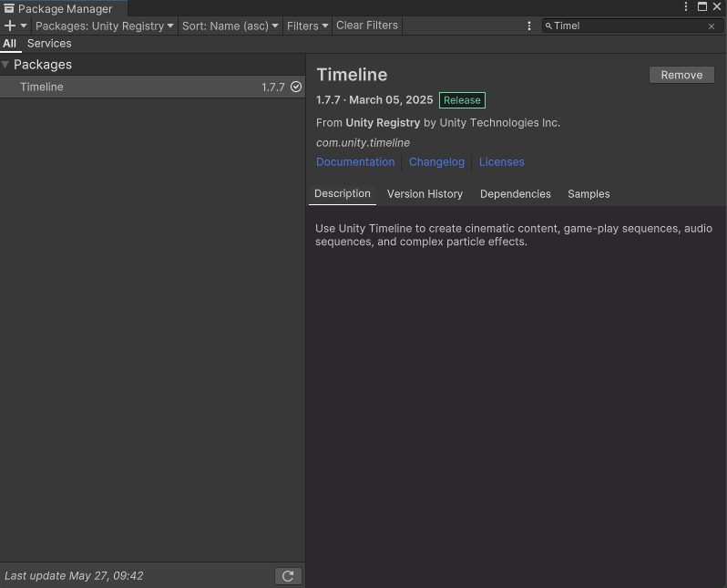Click the Last update May 27 status text
Image resolution: width=727 pixels, height=588 pixels.
[74, 576]
